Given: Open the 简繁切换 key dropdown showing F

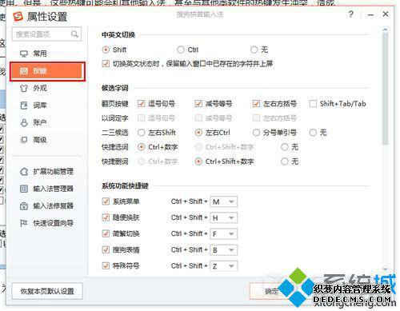Looking at the screenshot, I should [224, 234].
